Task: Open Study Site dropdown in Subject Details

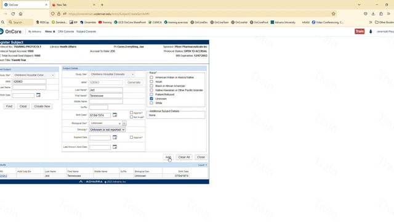Action: pyautogui.click(x=112, y=75)
